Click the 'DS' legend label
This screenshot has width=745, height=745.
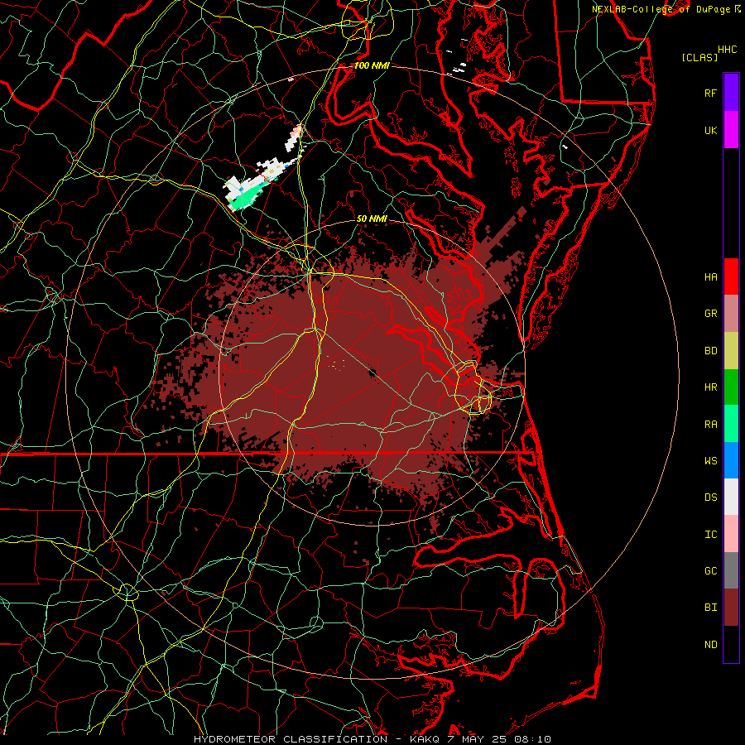click(710, 497)
